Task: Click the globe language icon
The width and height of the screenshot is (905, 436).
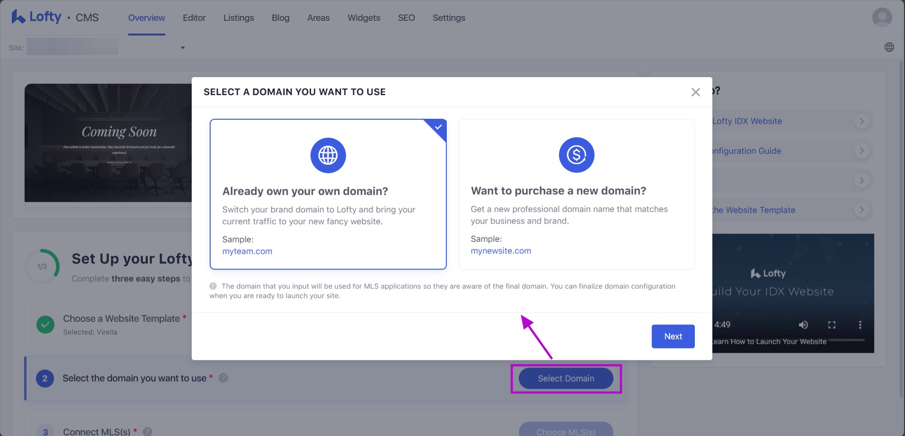Action: pos(889,47)
